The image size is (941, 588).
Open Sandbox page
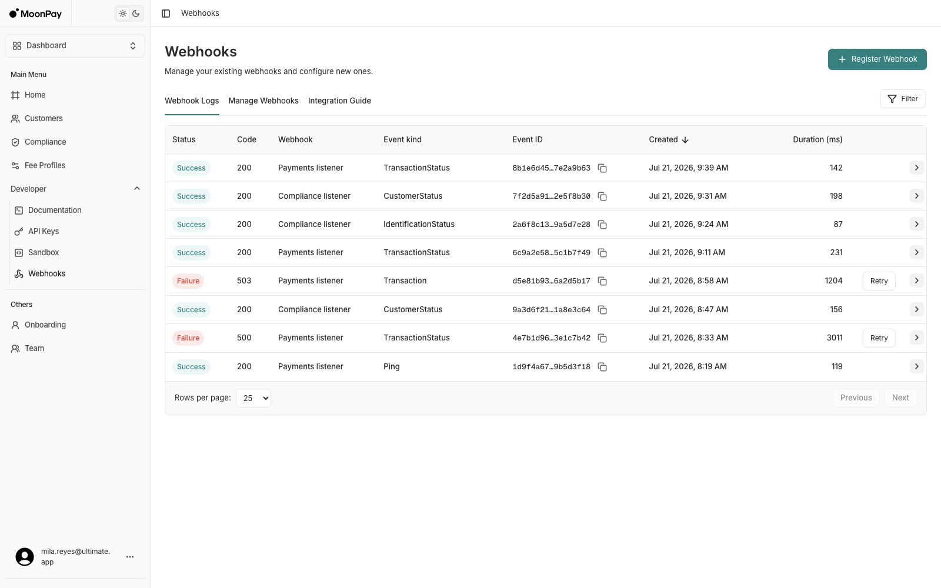coord(78,253)
